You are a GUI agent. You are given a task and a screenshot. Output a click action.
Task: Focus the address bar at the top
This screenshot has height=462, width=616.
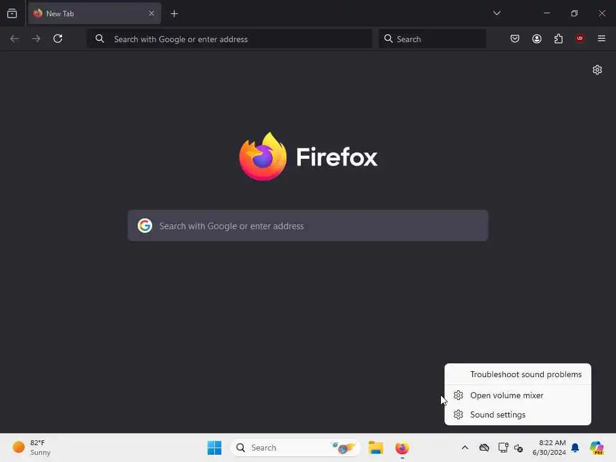229,39
